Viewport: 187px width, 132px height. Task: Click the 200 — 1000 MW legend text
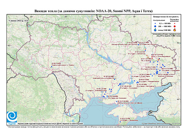[x=165, y=26]
